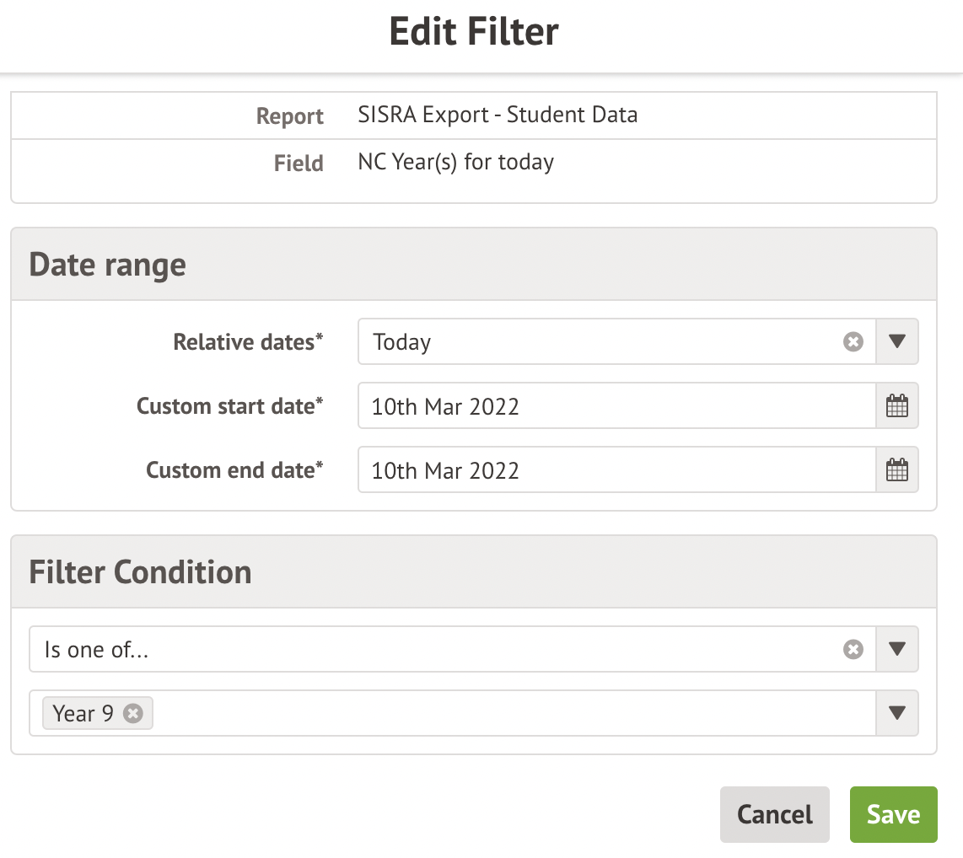Open calendar picker for Custom start date
This screenshot has width=963, height=858.
point(897,406)
